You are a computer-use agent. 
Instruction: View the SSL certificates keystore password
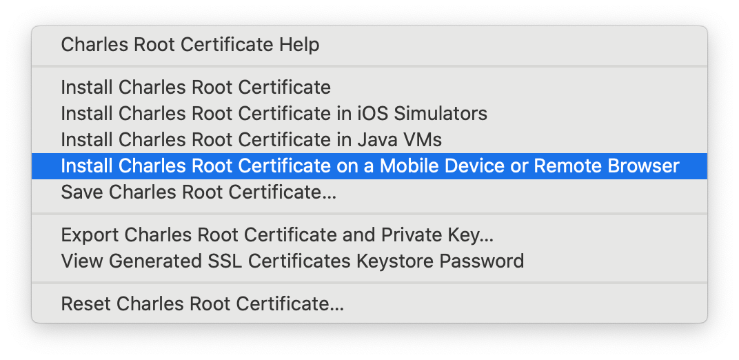point(369,261)
